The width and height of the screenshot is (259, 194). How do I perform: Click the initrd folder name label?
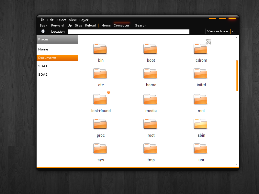[x=201, y=85]
